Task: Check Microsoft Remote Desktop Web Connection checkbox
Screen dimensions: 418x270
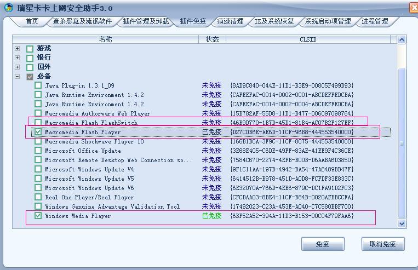Action: coord(38,160)
